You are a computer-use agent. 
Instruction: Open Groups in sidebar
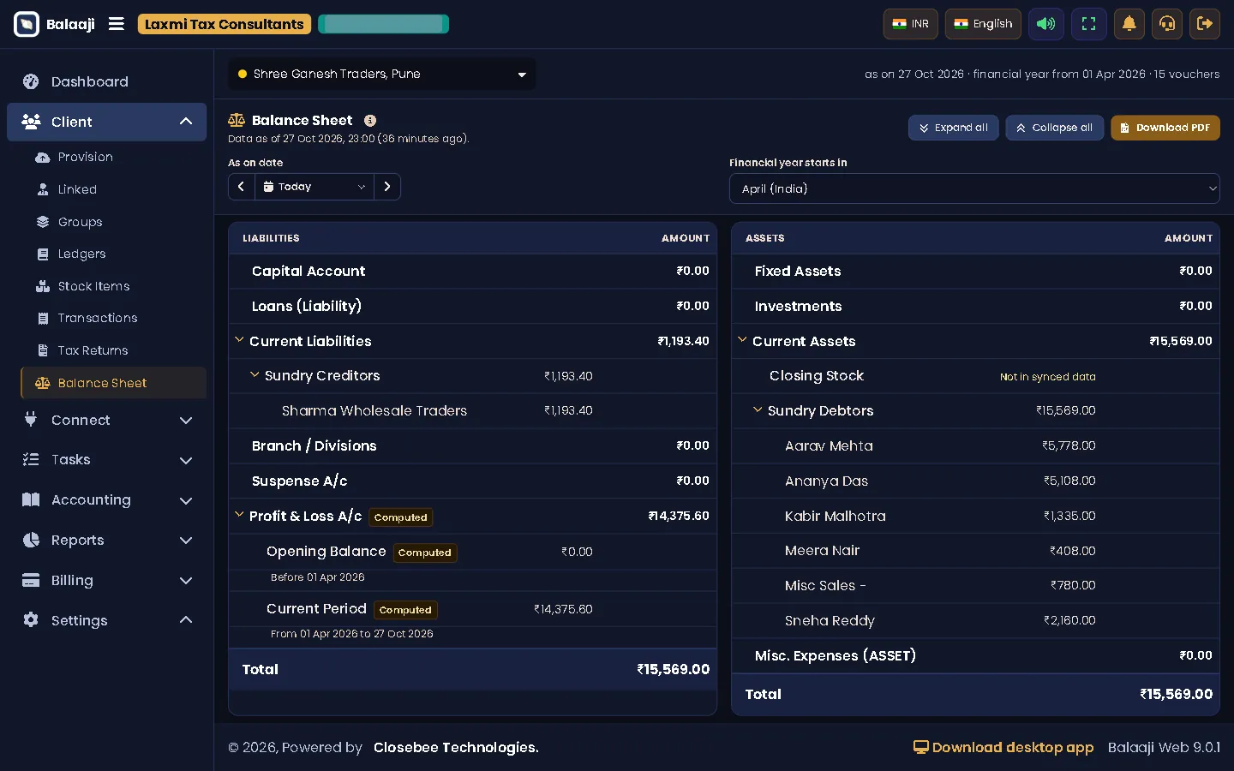pos(113,222)
